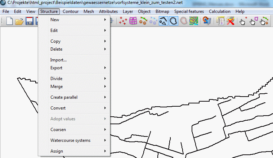The image size is (273, 158).
Task: Click the faded blue nodes icon
Action: click(153, 21)
